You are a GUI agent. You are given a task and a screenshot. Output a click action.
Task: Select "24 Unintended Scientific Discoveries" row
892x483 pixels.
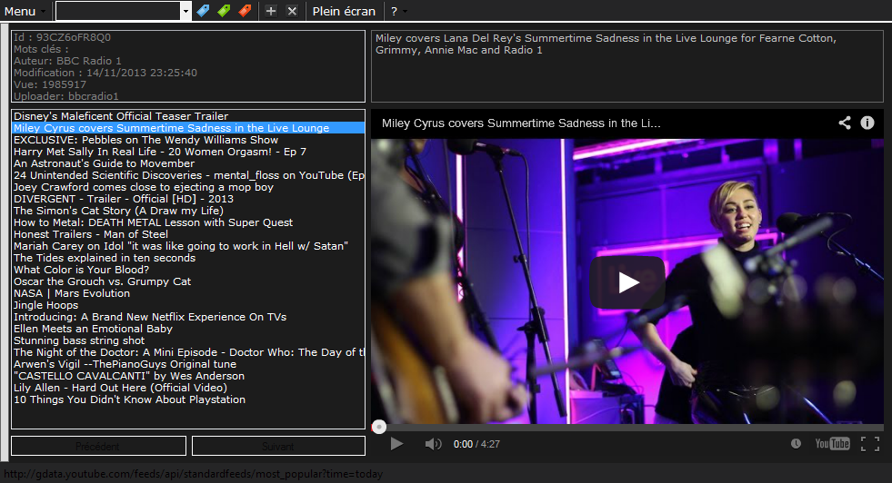coord(188,175)
